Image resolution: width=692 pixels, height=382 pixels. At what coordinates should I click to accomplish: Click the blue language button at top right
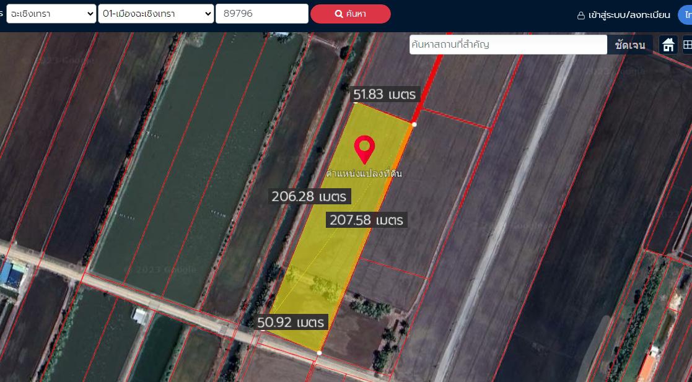pos(685,15)
